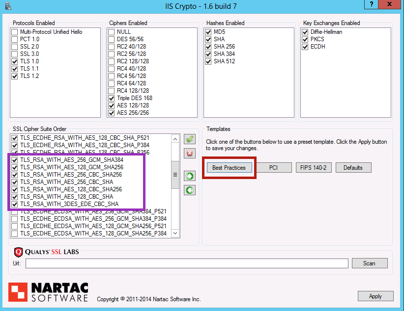Move cipher suite up with green arrow
This screenshot has height=311, width=404.
tap(190, 176)
